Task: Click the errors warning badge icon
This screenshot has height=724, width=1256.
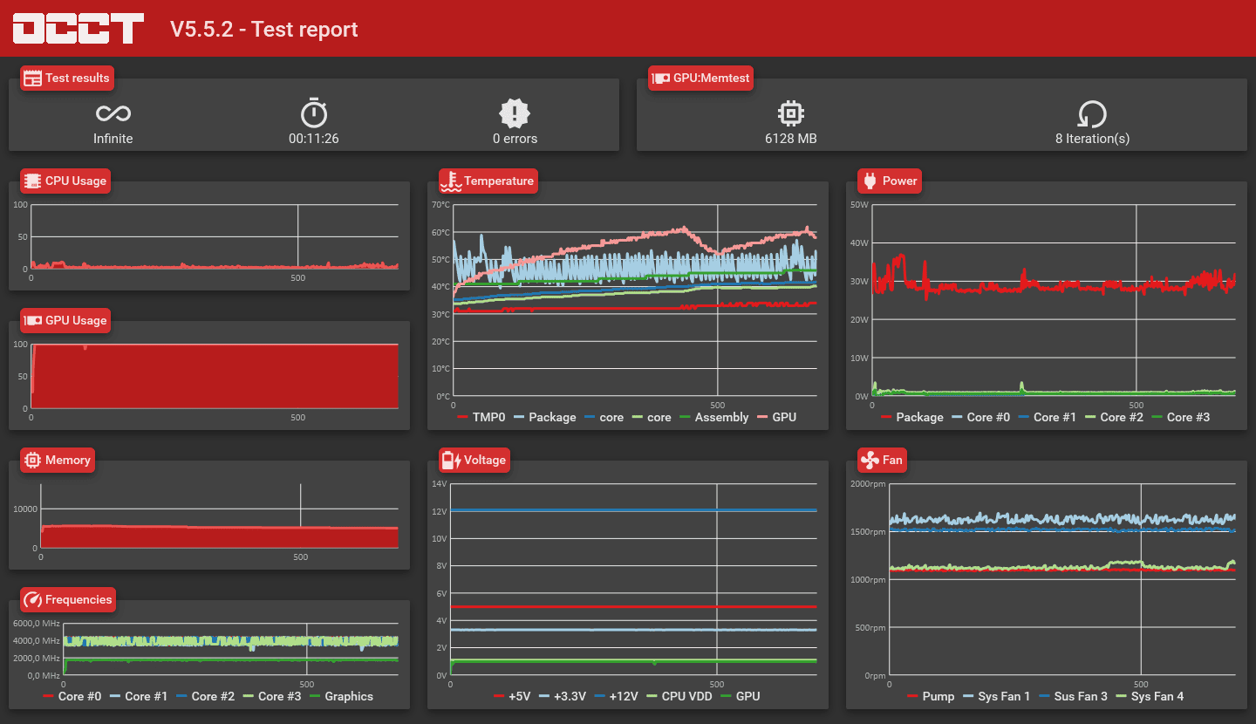Action: [x=515, y=113]
